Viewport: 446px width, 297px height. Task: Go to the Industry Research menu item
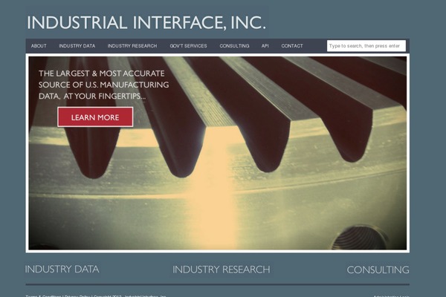tap(132, 46)
